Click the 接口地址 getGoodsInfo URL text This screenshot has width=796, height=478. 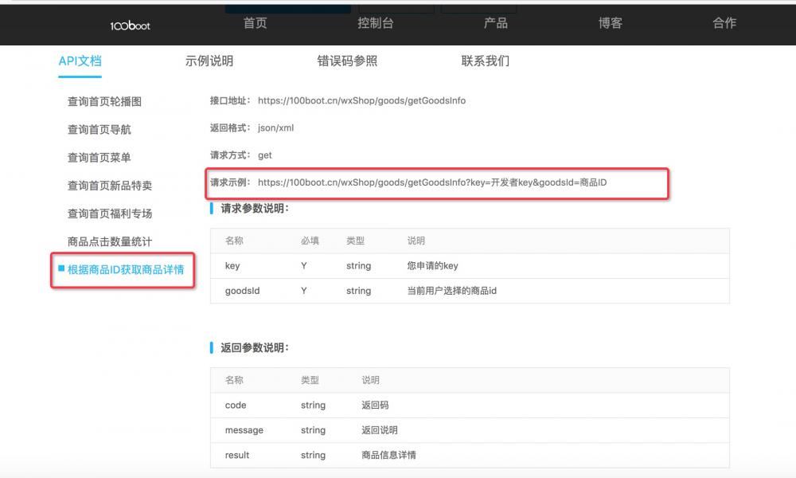(361, 100)
